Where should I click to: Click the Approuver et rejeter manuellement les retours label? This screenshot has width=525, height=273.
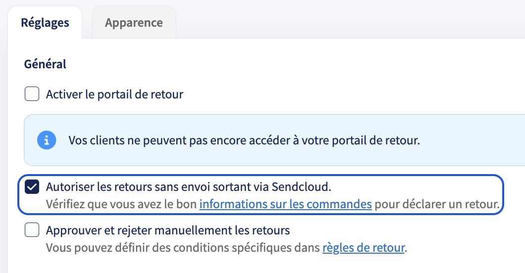tap(168, 230)
